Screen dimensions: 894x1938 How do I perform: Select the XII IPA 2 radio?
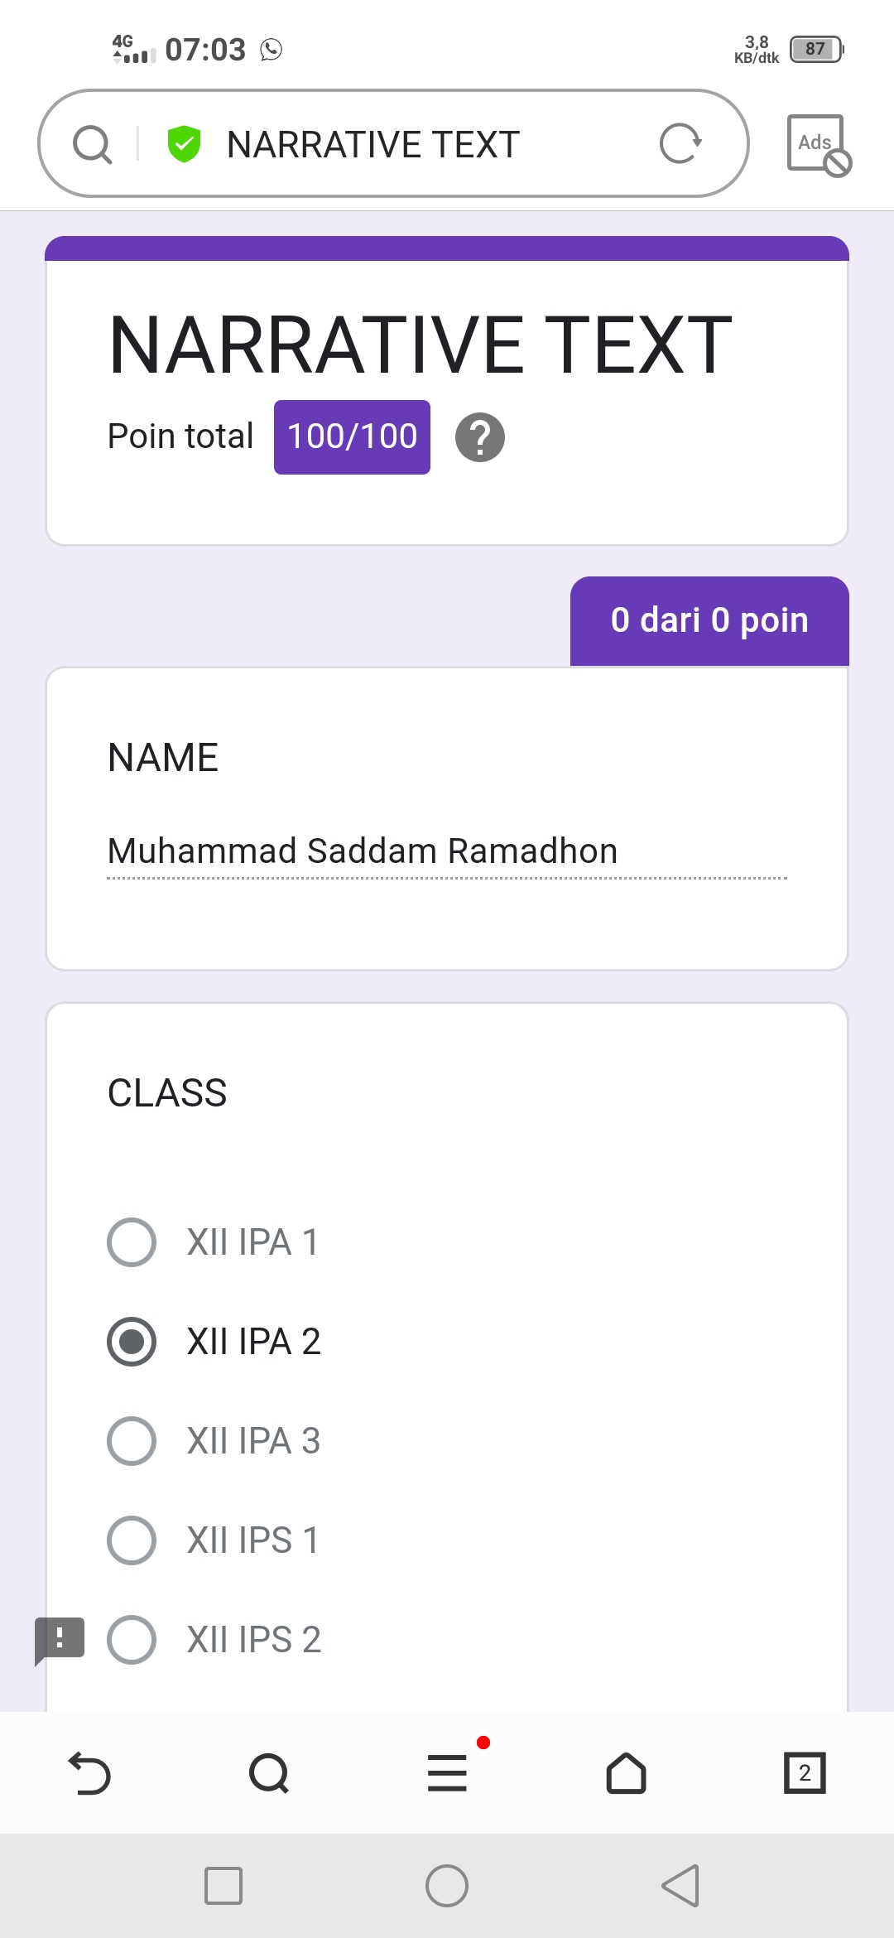pyautogui.click(x=132, y=1342)
